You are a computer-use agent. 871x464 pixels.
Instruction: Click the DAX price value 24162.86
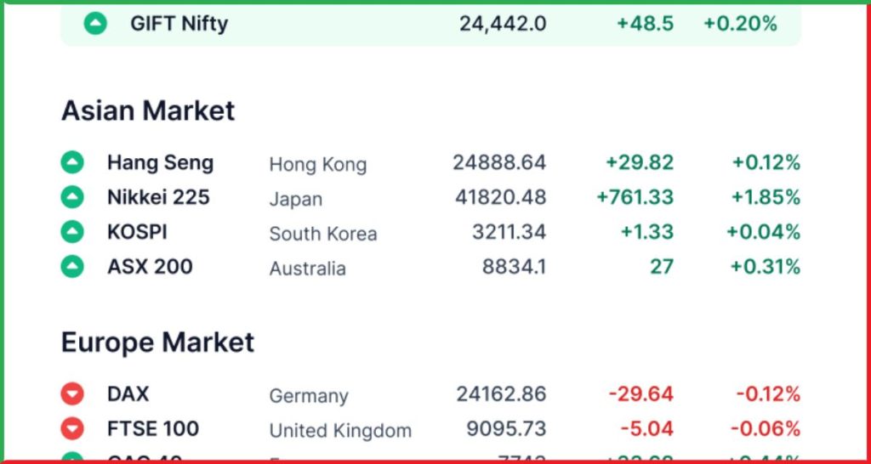point(502,394)
